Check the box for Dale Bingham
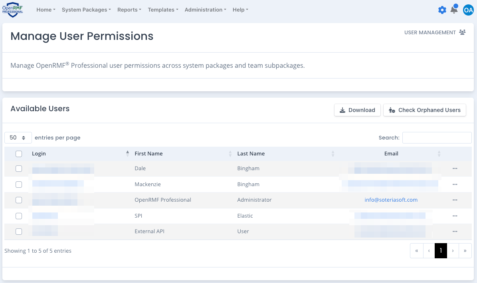Viewport: 477px width, 283px height. (x=19, y=169)
